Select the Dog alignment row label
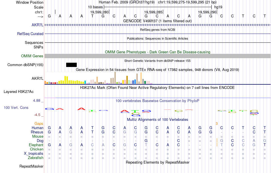This screenshot has width=271, height=173. (x=40, y=141)
